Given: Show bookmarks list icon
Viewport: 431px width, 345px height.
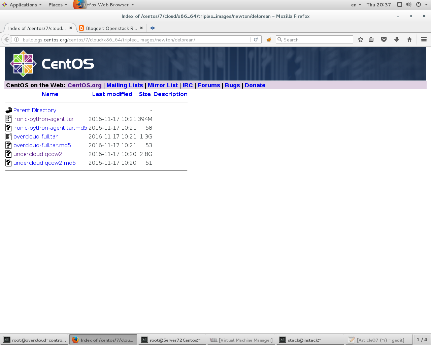Looking at the screenshot, I should (x=371, y=39).
